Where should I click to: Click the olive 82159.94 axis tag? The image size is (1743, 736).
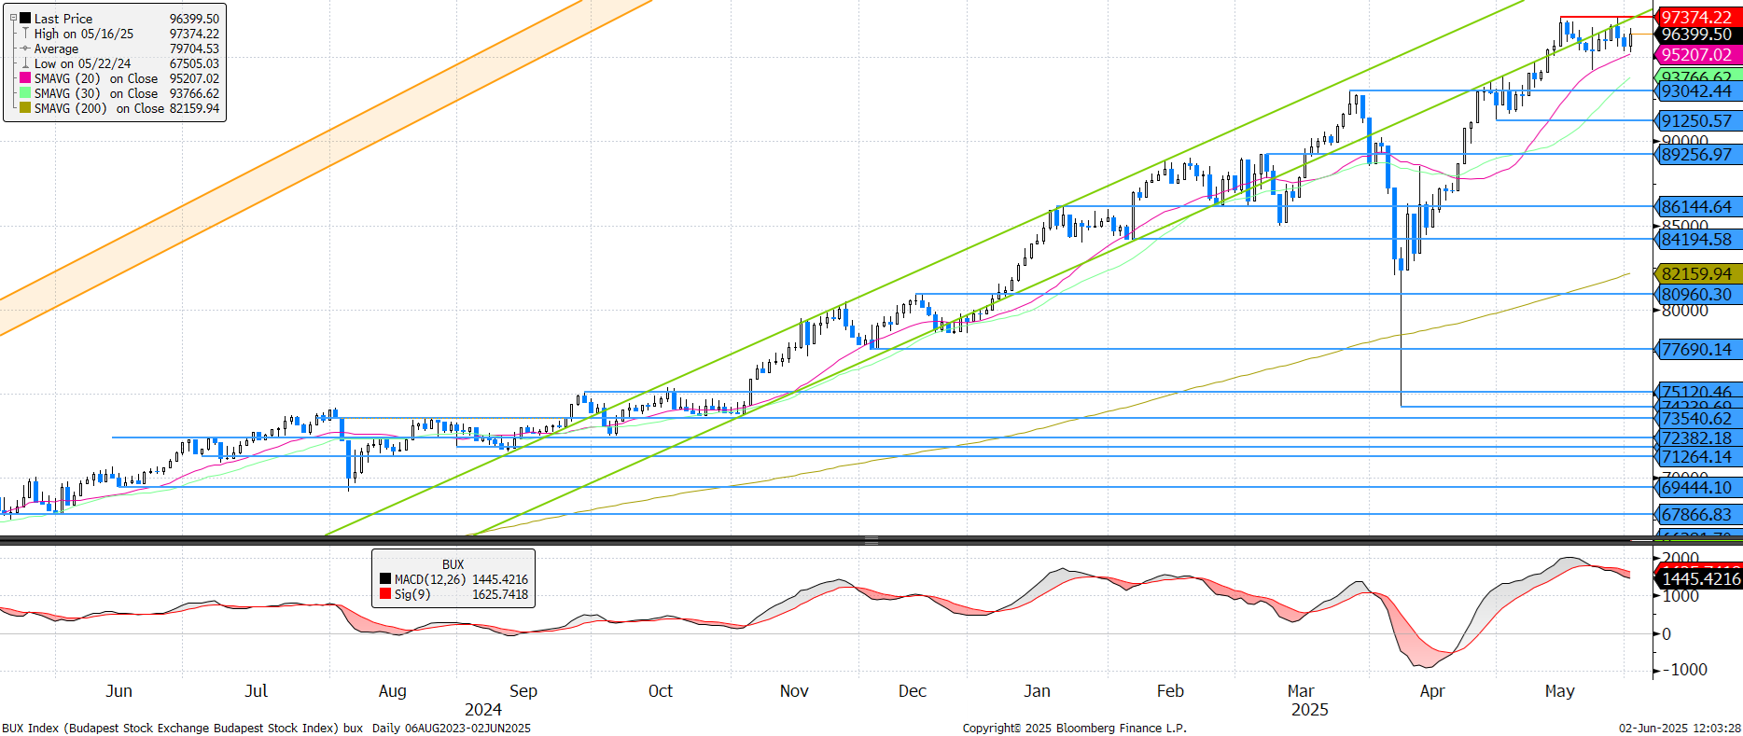pyautogui.click(x=1696, y=274)
